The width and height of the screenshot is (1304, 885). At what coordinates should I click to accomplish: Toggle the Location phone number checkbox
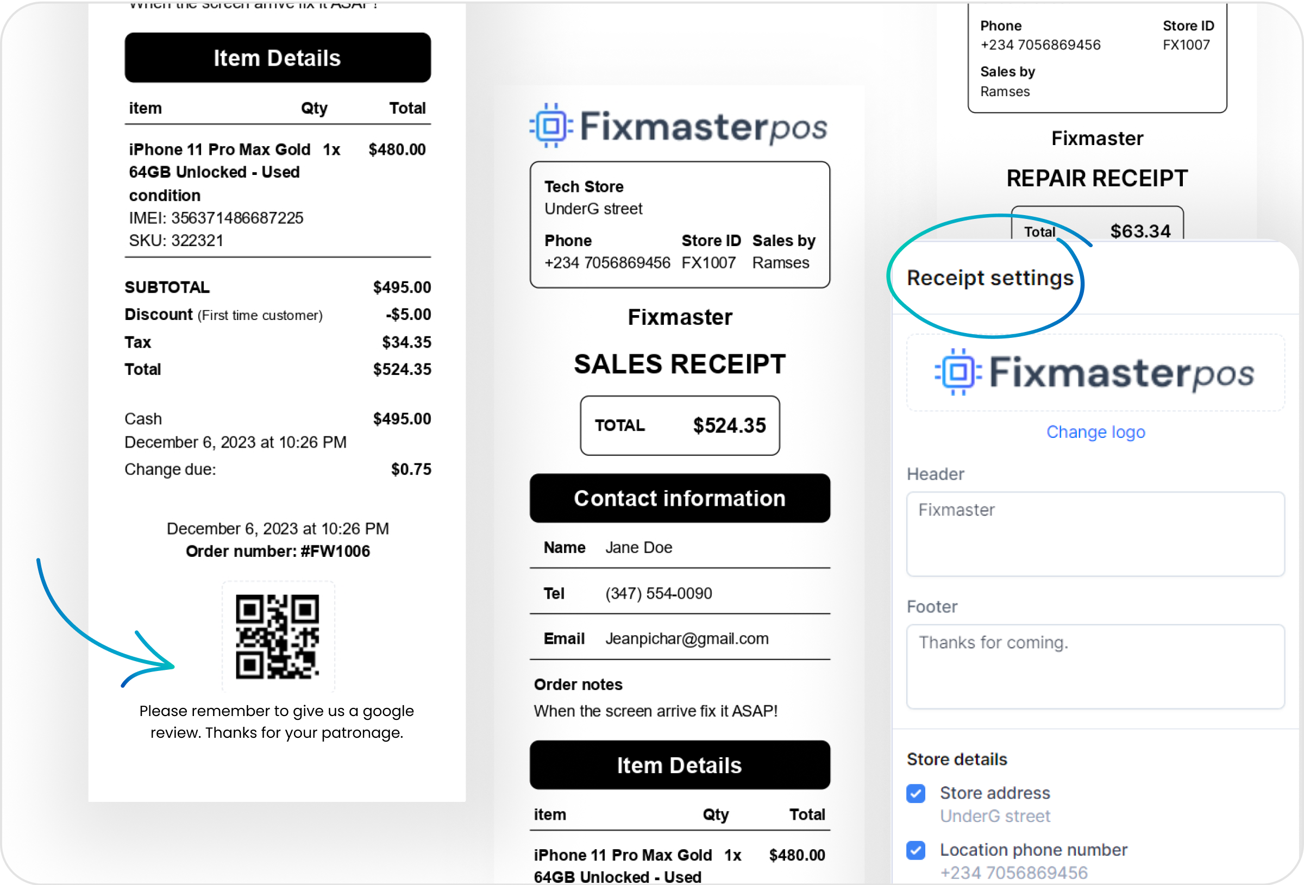(916, 850)
